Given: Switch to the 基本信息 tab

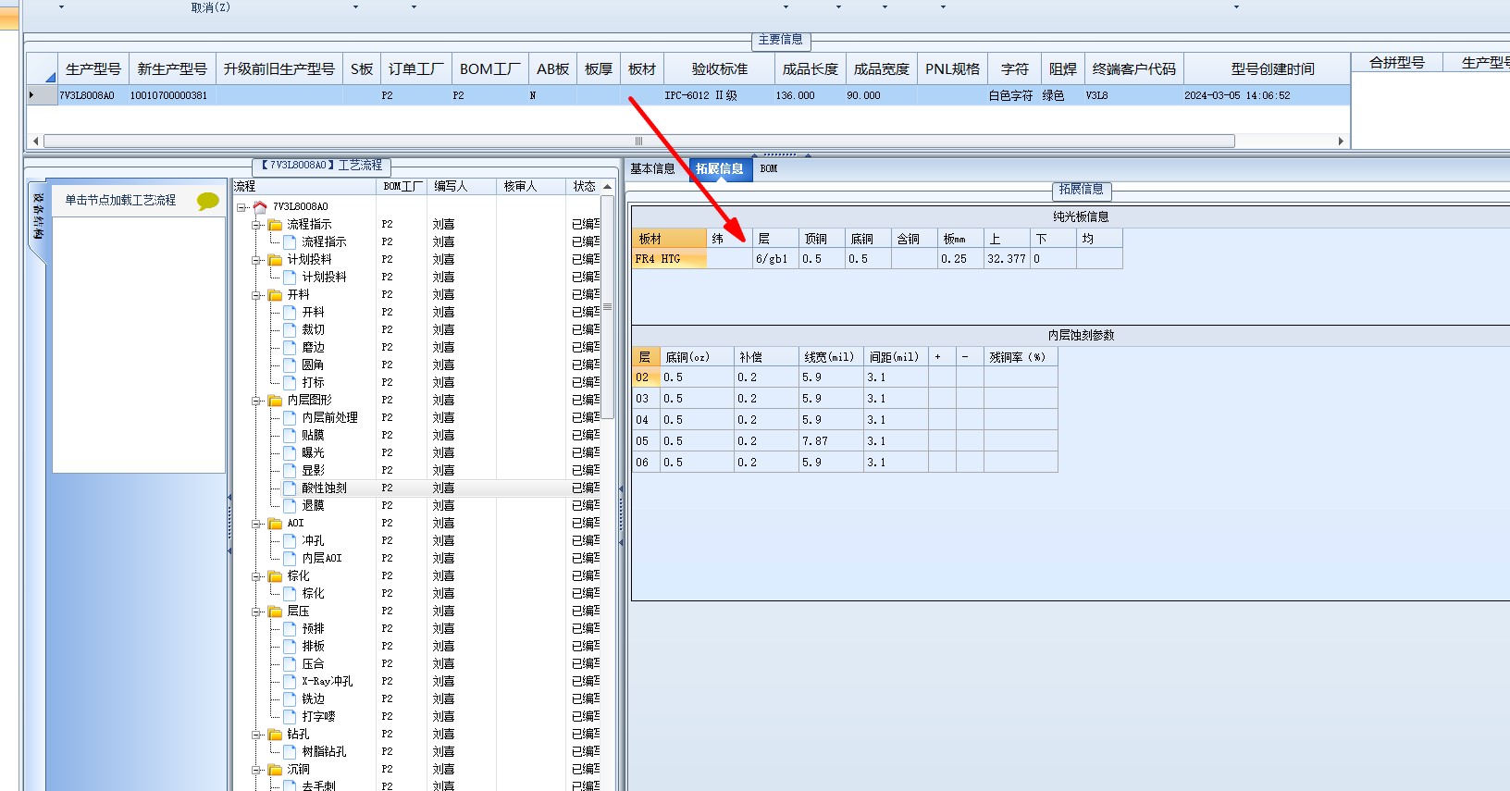Looking at the screenshot, I should click(x=653, y=168).
